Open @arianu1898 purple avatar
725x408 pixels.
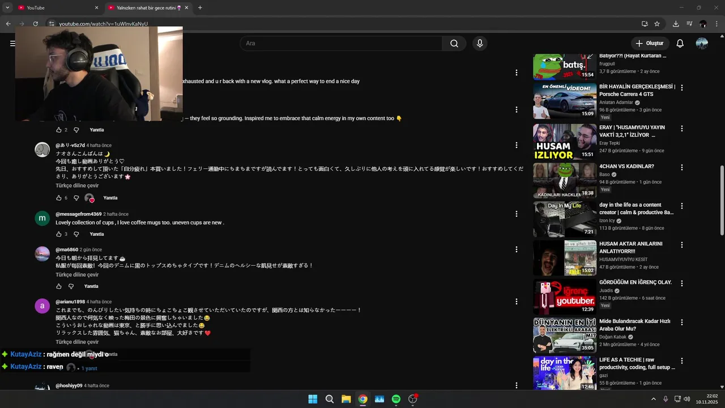[x=42, y=306]
